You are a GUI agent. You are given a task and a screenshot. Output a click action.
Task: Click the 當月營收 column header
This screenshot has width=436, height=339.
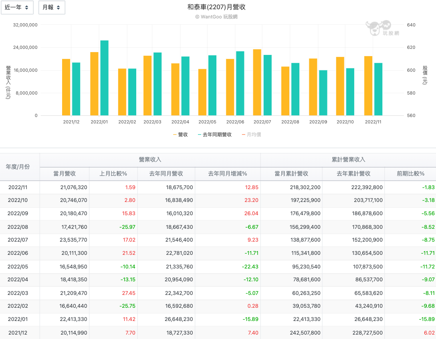click(x=65, y=174)
